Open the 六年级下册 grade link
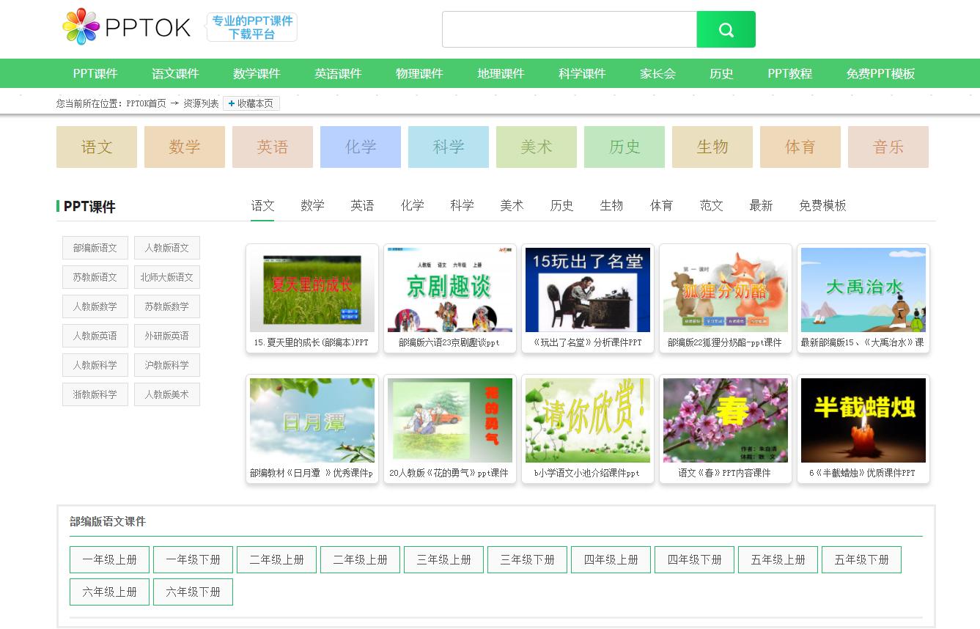The image size is (980, 629). point(193,592)
